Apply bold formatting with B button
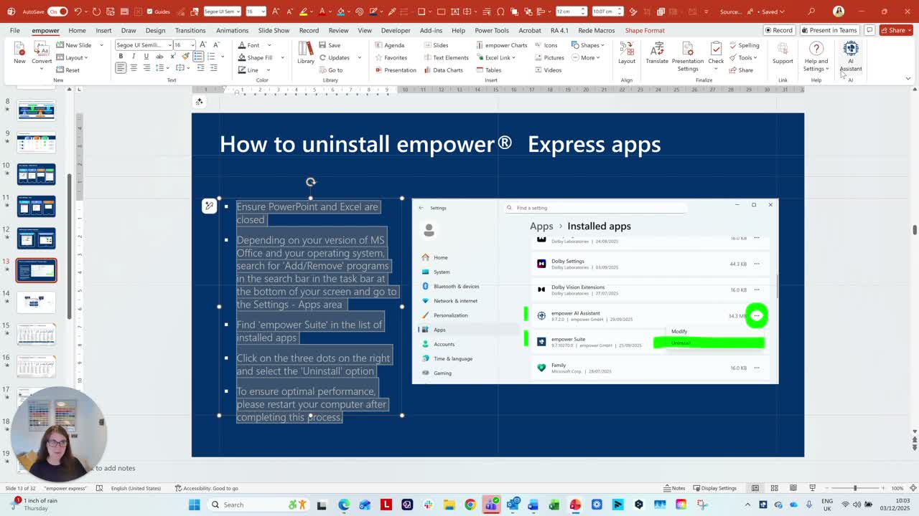Image resolution: width=919 pixels, height=516 pixels. (121, 57)
